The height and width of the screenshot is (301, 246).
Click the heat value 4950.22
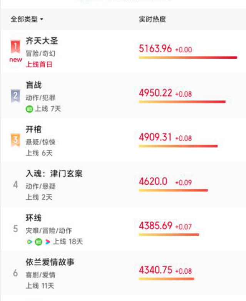156,93
